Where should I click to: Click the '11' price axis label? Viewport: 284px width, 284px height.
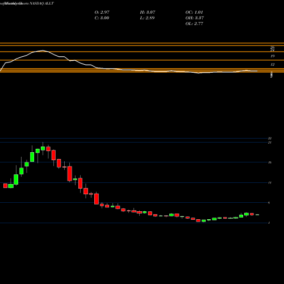pyautogui.click(x=270, y=183)
